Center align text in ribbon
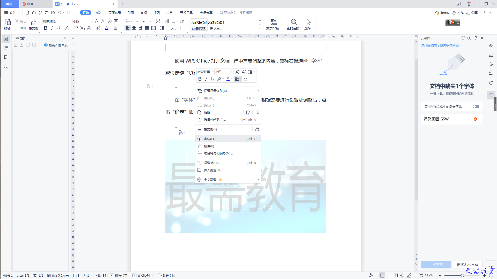Screen dimensions: 497x279 (x=134, y=28)
